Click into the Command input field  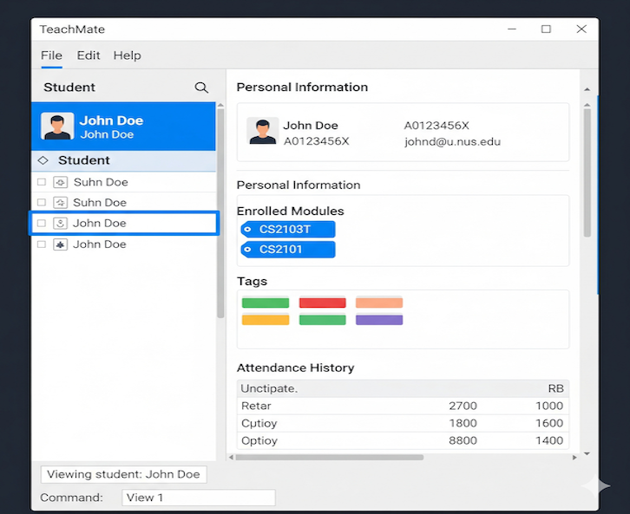[198, 498]
